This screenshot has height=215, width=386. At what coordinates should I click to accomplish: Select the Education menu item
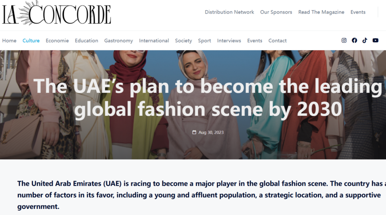coord(86,41)
